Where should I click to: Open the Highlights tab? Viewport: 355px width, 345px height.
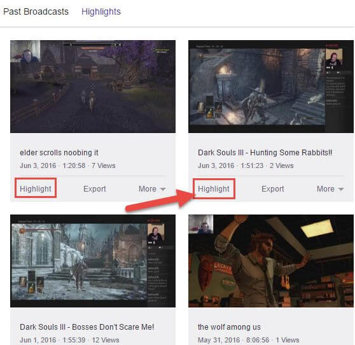pos(101,12)
